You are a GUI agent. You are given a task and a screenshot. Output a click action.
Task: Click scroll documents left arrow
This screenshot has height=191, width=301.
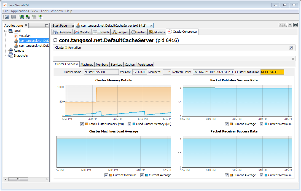click(281, 25)
